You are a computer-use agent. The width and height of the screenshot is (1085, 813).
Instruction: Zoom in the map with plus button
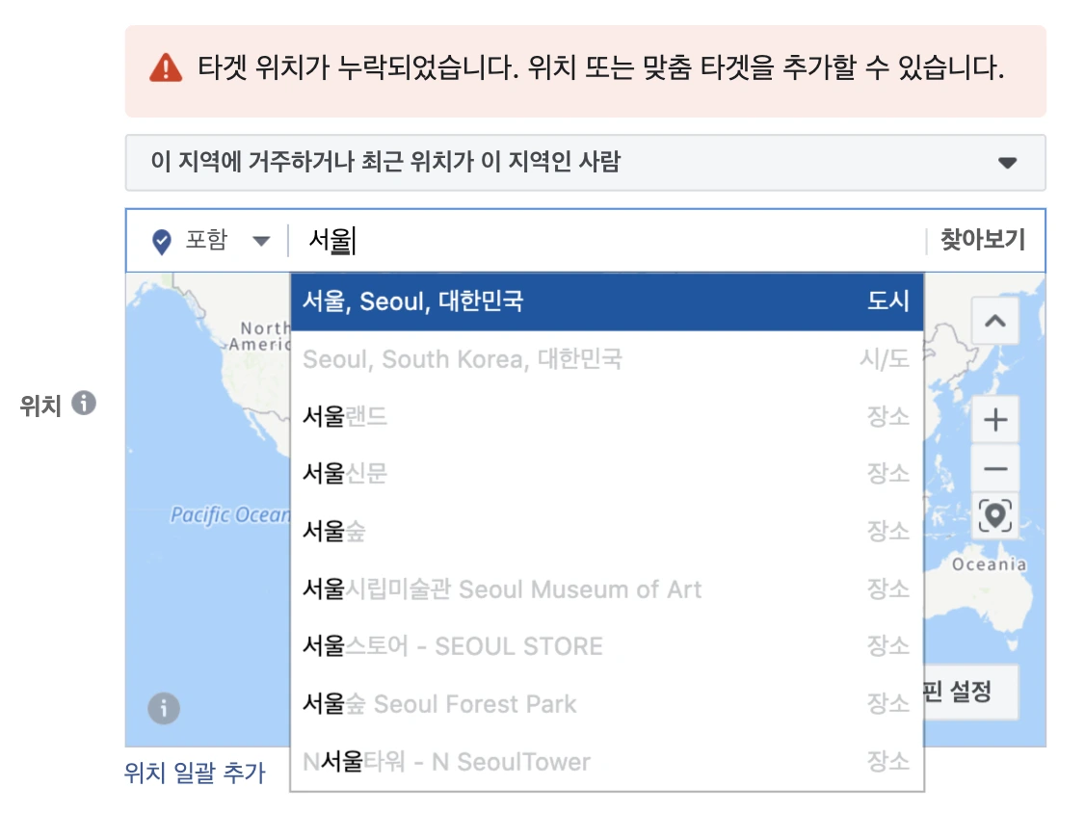point(995,420)
